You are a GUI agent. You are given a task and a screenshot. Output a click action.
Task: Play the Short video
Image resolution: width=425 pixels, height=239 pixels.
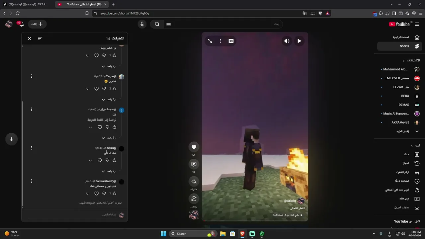[299, 41]
